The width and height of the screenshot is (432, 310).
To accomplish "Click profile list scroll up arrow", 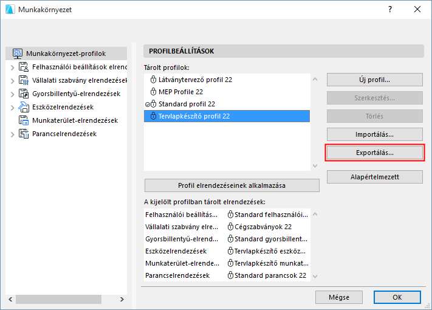I will point(315,80).
